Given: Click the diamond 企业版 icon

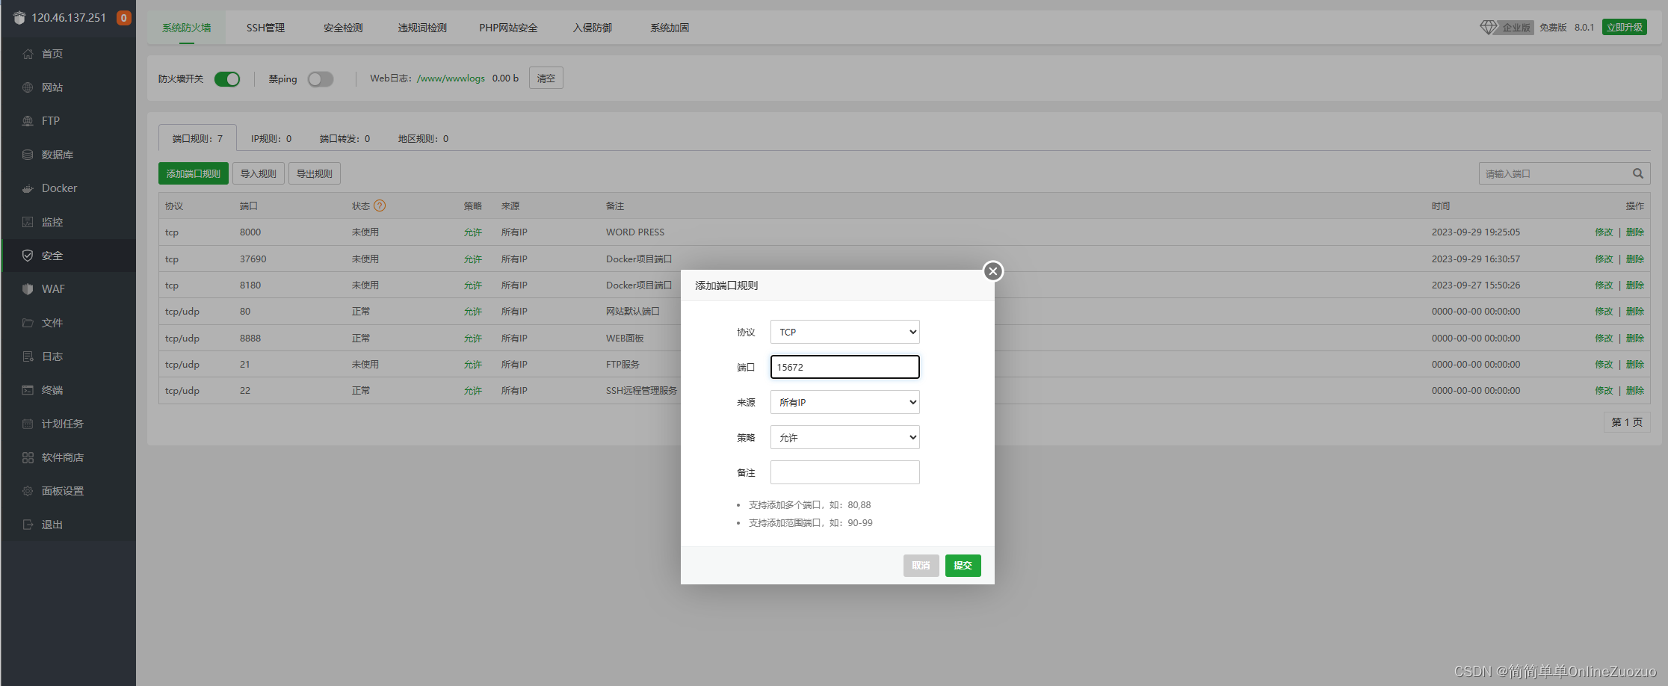Looking at the screenshot, I should point(1489,27).
